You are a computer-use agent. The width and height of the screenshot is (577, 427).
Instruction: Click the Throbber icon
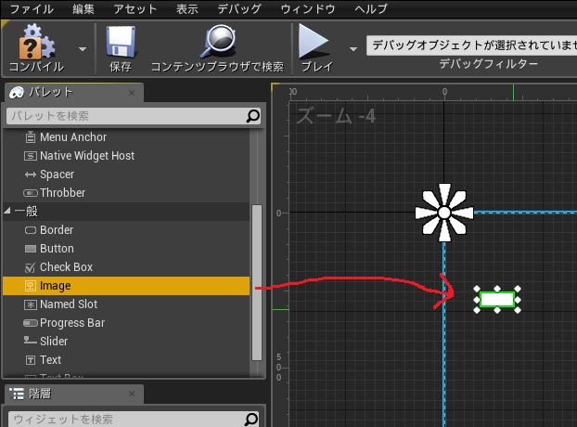pos(31,193)
